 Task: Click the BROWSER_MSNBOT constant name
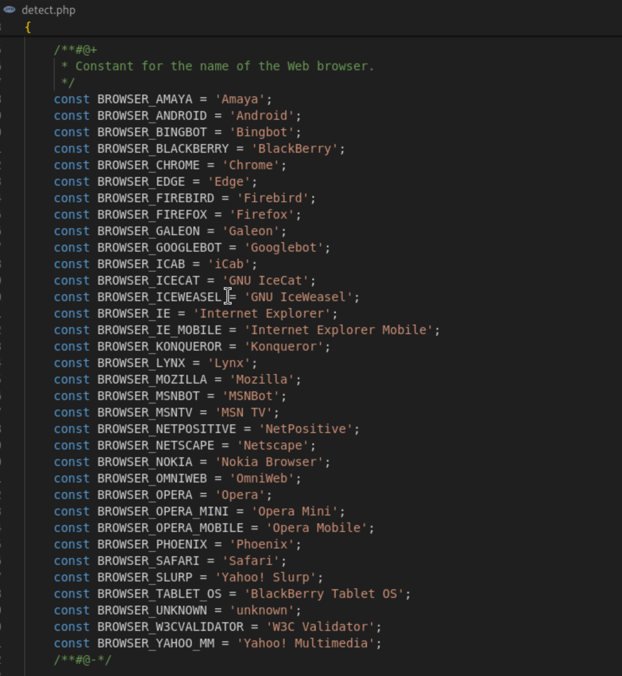[149, 396]
